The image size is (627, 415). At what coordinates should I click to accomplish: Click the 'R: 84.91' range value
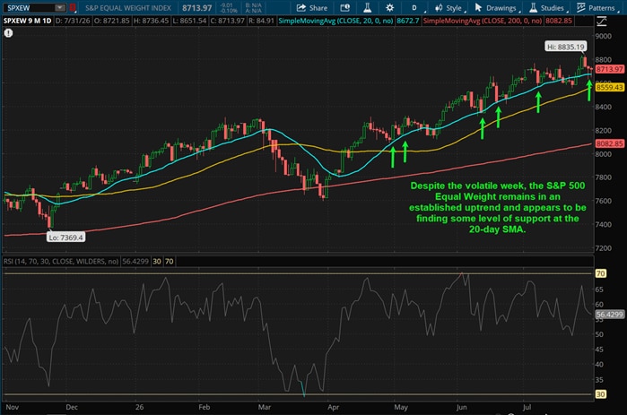[261, 21]
